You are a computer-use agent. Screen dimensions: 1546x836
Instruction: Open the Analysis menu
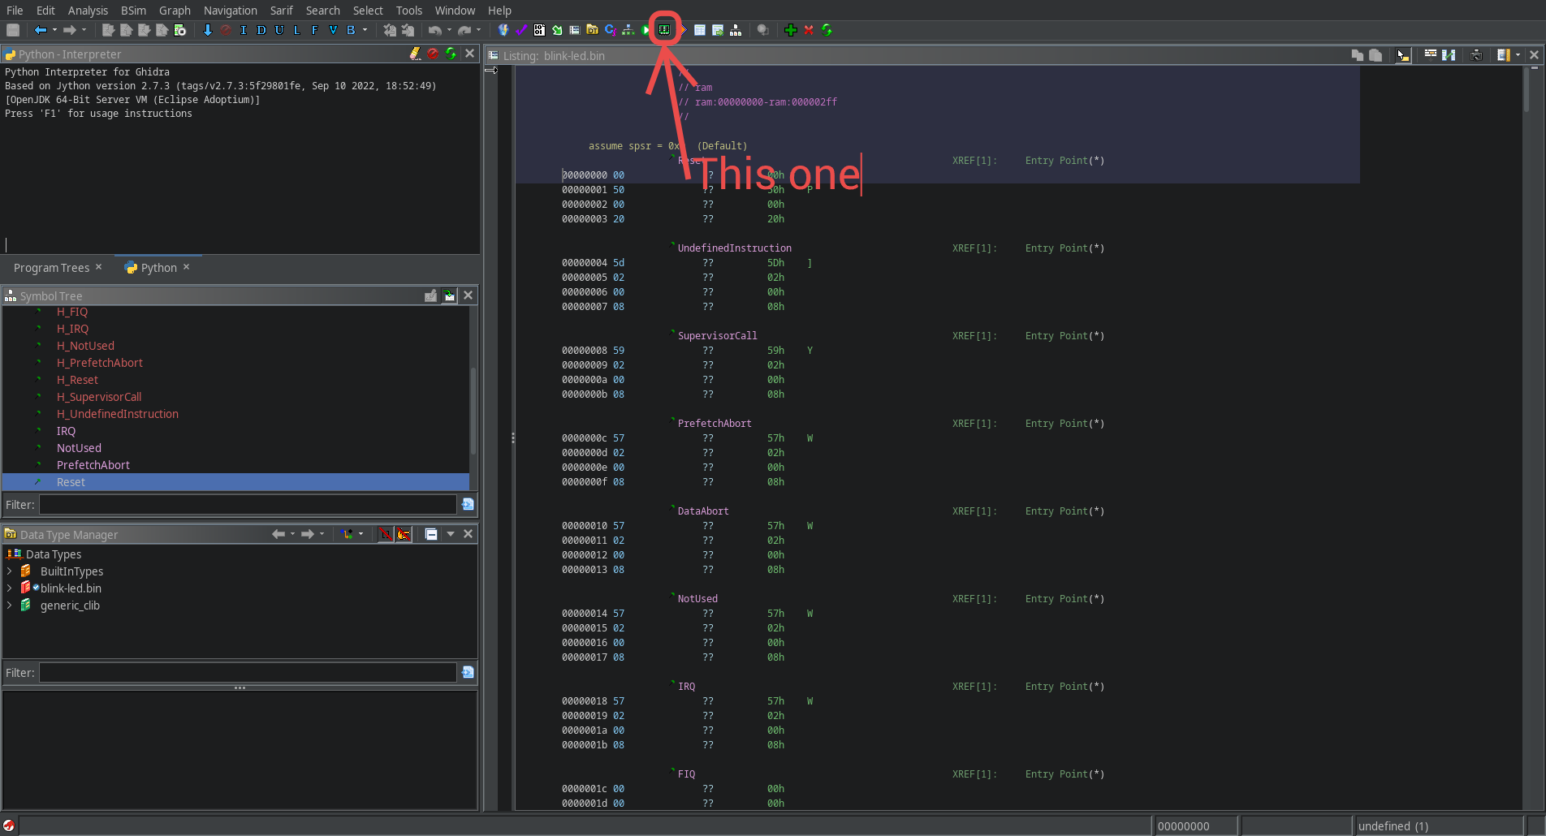point(88,11)
